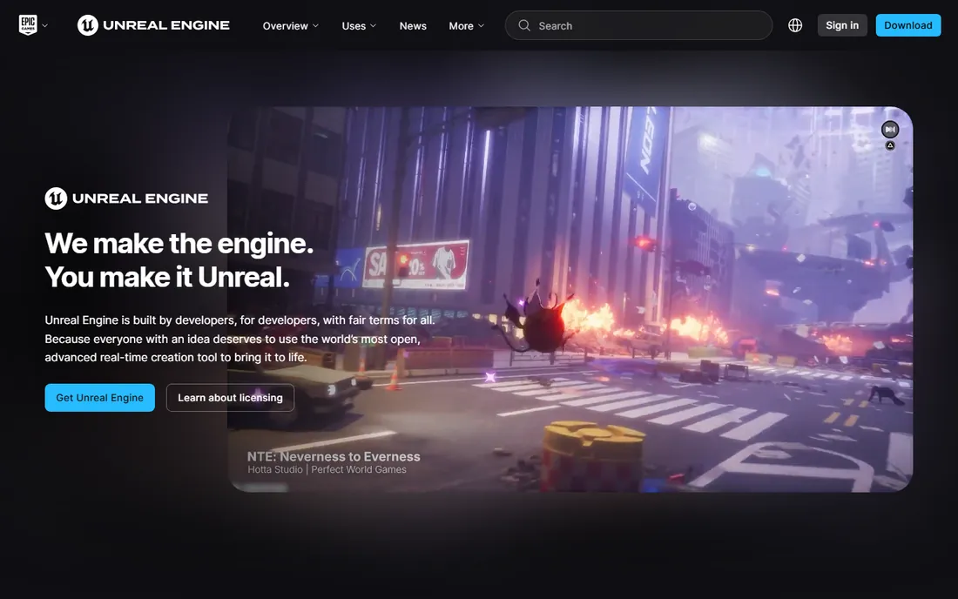958x599 pixels.
Task: Click the Unreal Engine logo in the navigation bar
Action: point(153,25)
